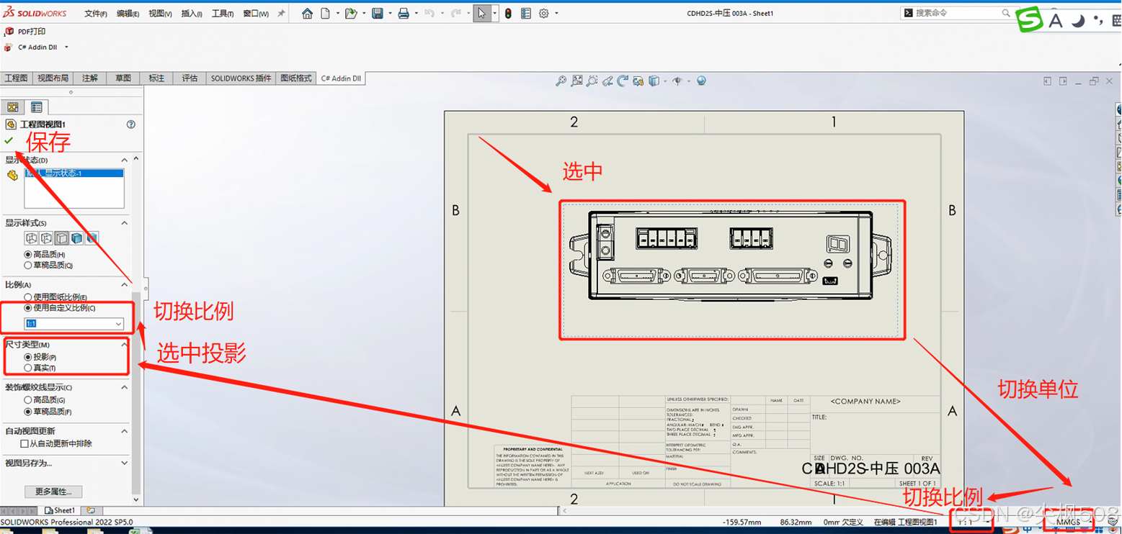Select 高品质(G) cosmetic thread radio
This screenshot has width=1122, height=534.
pyautogui.click(x=28, y=400)
